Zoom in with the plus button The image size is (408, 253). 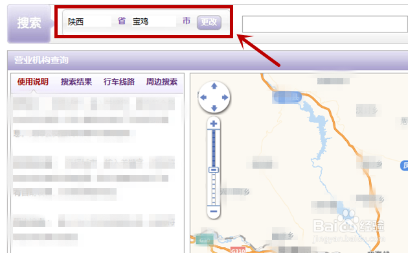pyautogui.click(x=214, y=123)
